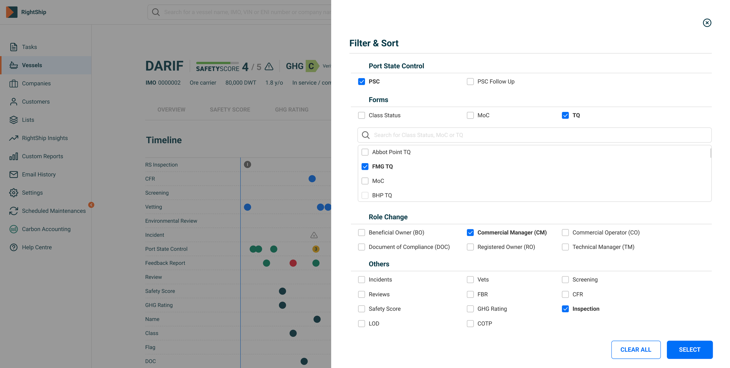Click the Tasks document icon in sidebar
730x368 pixels.
13,47
